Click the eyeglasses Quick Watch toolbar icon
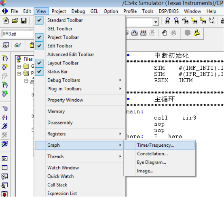Viewport: 224px width, 197px height. (18, 45)
